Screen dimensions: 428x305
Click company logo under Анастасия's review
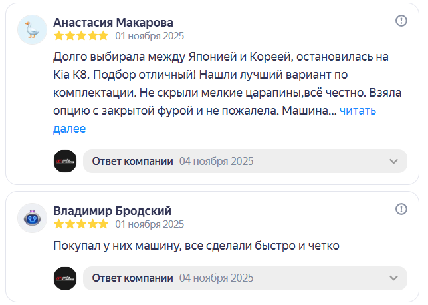pos(65,161)
